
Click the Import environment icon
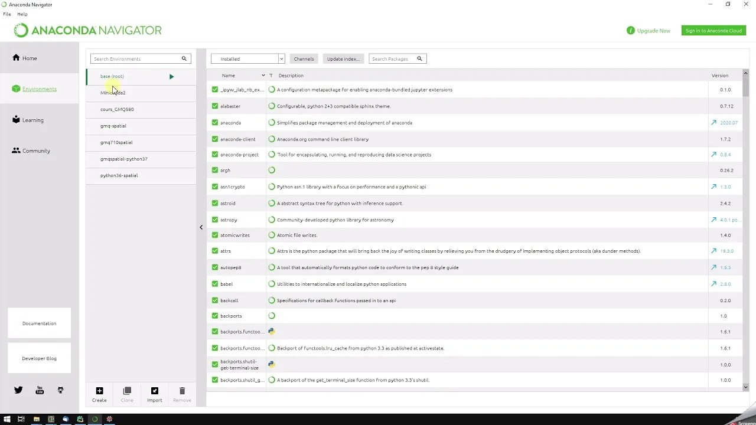(155, 391)
